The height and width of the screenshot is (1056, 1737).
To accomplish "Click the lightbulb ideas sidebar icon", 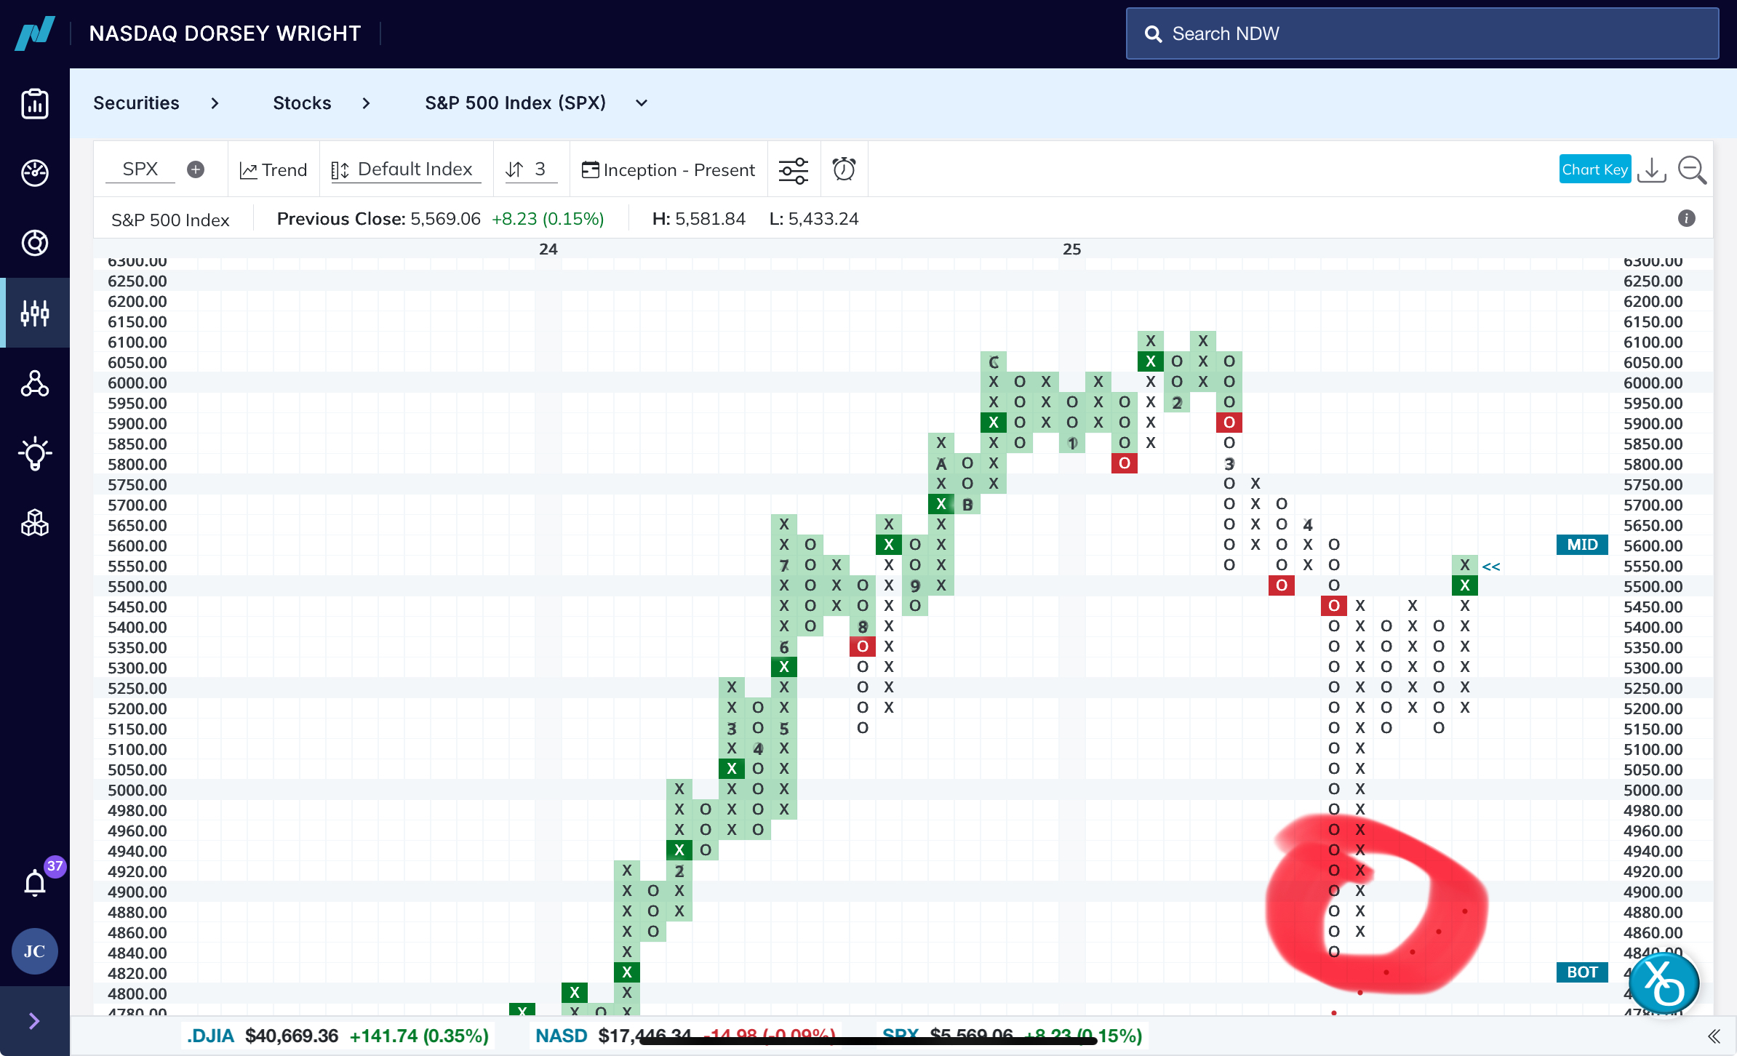I will pyautogui.click(x=35, y=454).
